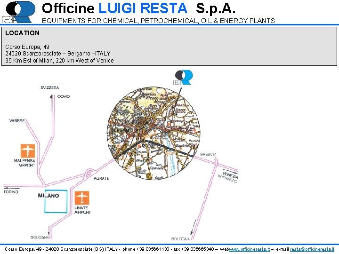The height and width of the screenshot is (254, 339).
Task: Click the AGRATE label
Action: [x=101, y=178]
